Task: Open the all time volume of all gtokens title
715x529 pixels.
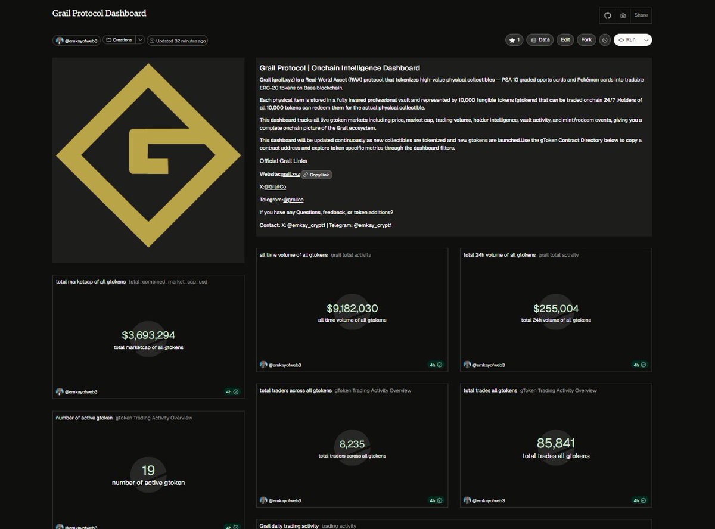Action: pos(294,255)
